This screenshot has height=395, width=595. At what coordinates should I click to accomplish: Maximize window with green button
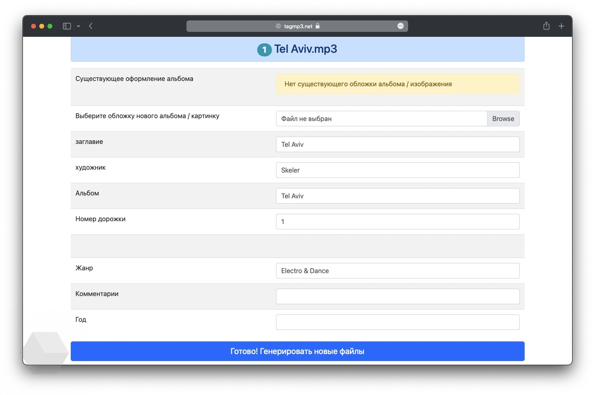tap(50, 26)
